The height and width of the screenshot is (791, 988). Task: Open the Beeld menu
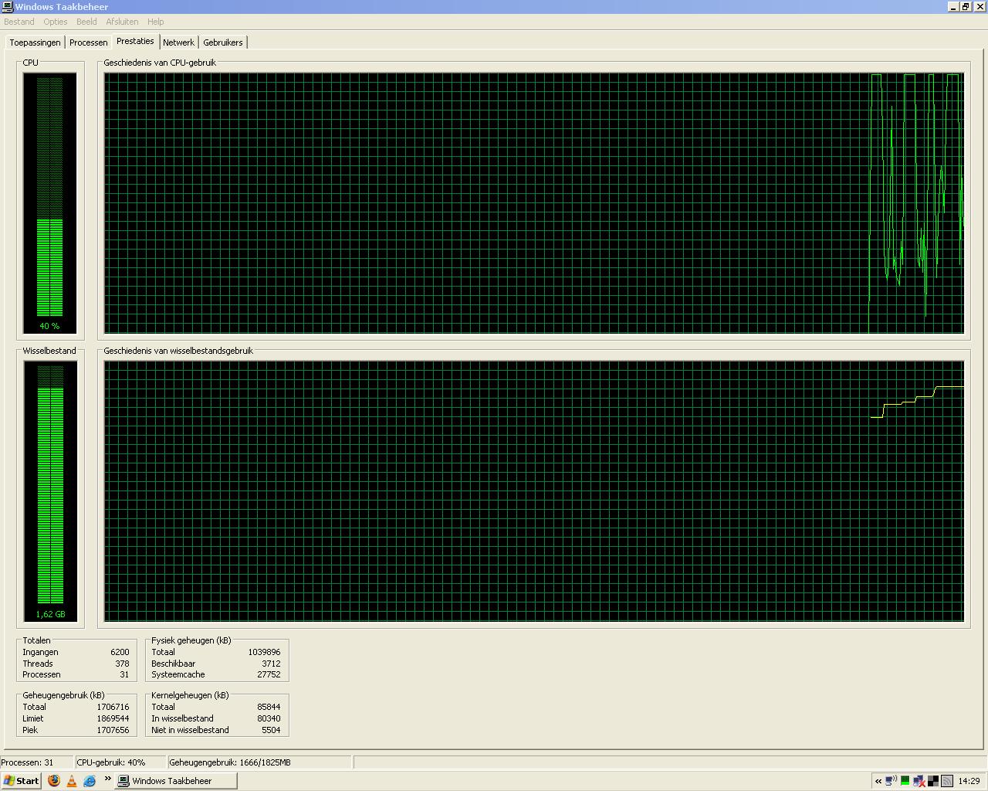(x=86, y=22)
